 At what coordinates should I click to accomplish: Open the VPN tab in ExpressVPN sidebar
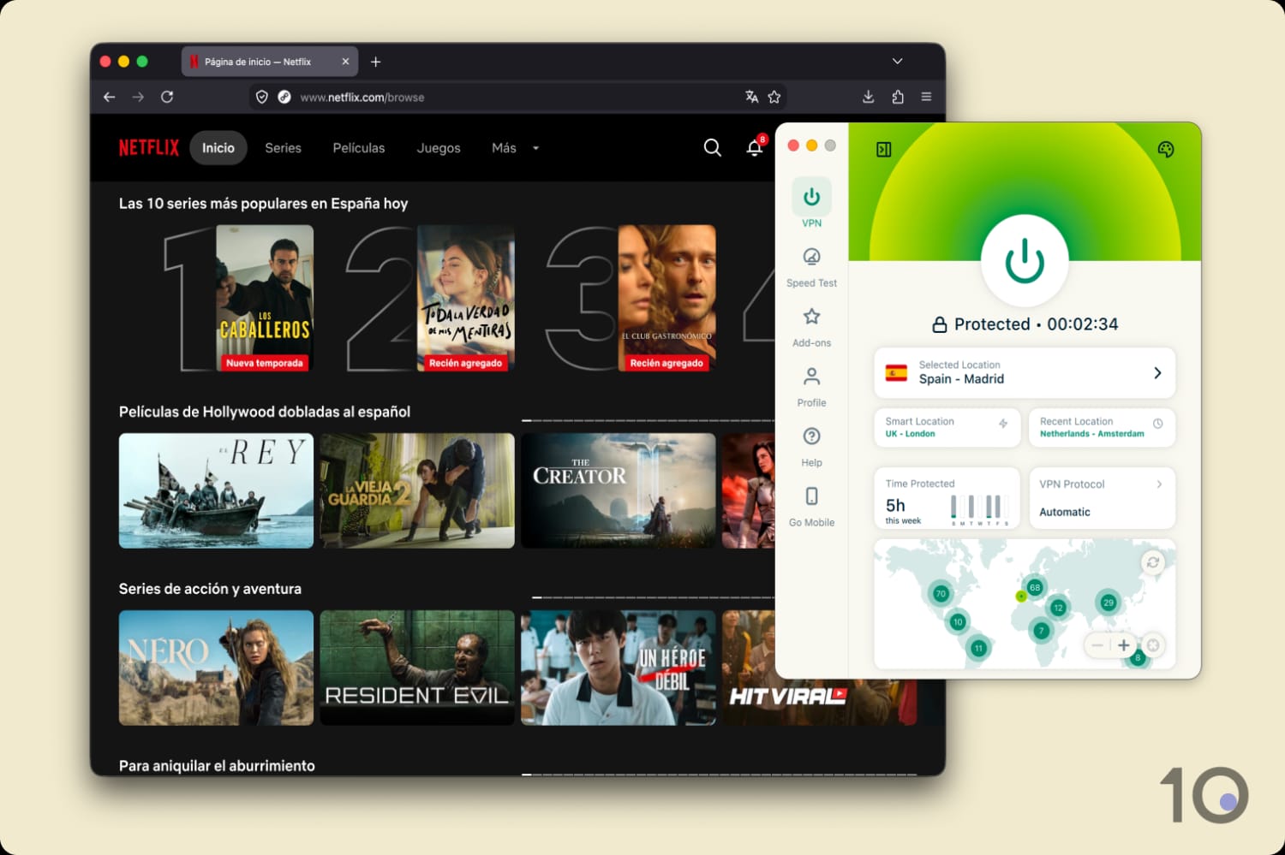click(x=811, y=204)
